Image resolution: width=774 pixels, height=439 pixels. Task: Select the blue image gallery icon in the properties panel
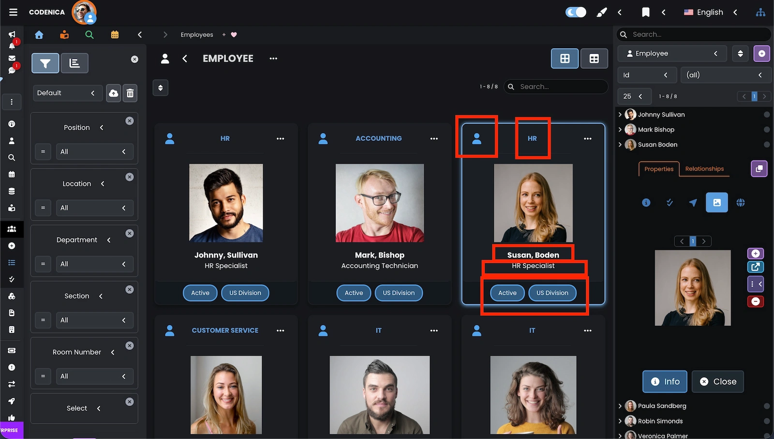(x=717, y=202)
